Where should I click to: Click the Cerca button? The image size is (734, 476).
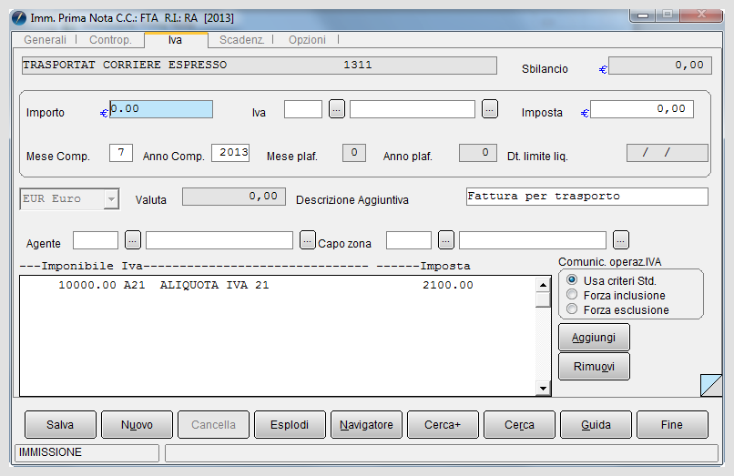519,424
